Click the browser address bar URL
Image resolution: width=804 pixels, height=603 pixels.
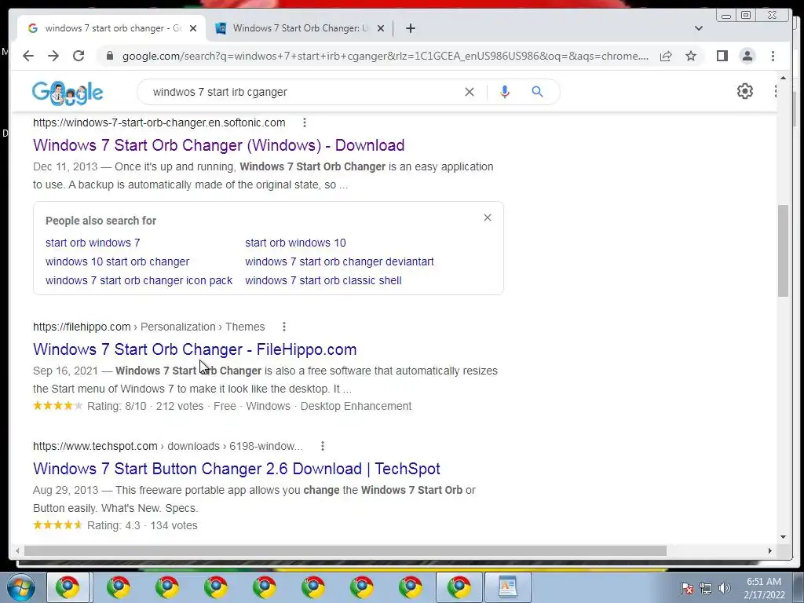386,56
